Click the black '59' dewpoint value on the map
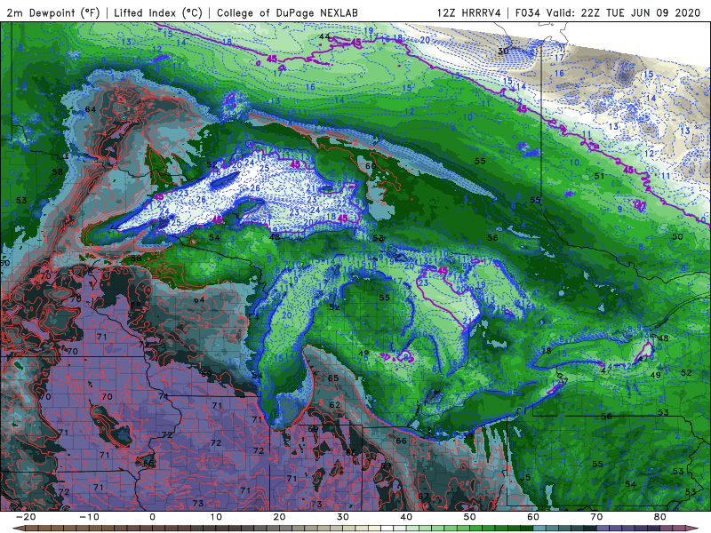The width and height of the screenshot is (711, 533). coord(468,436)
